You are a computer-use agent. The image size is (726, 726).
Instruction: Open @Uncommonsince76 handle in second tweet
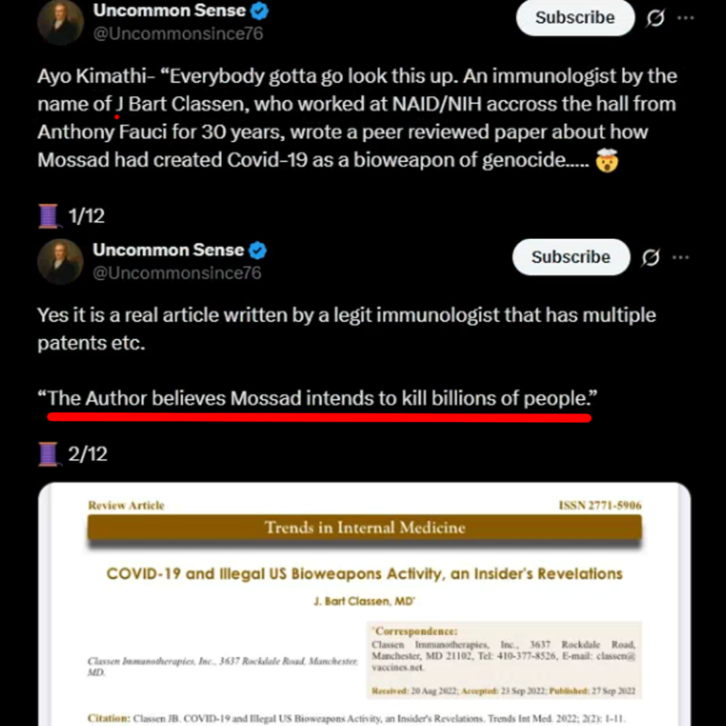[177, 273]
